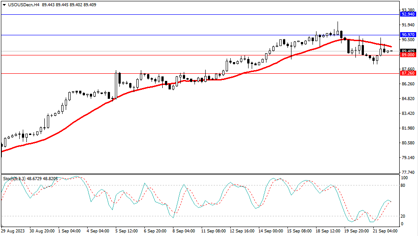The width and height of the screenshot is (418, 236).
Task: Click the 5 Sep 12:00 time label
Action: tap(126, 231)
